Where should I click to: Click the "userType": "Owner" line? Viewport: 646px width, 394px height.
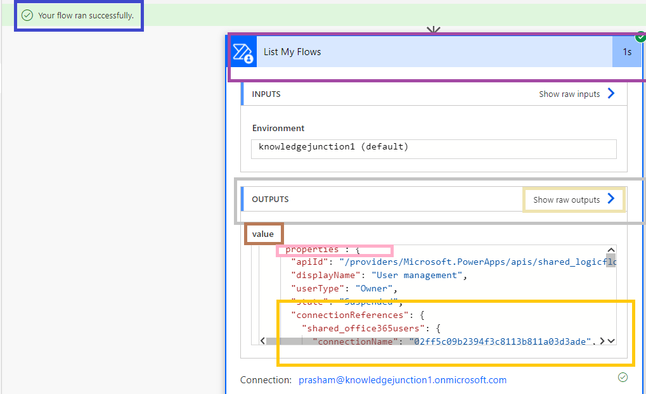click(344, 289)
